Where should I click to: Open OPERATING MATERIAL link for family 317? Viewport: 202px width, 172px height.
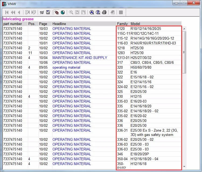pos(72,62)
